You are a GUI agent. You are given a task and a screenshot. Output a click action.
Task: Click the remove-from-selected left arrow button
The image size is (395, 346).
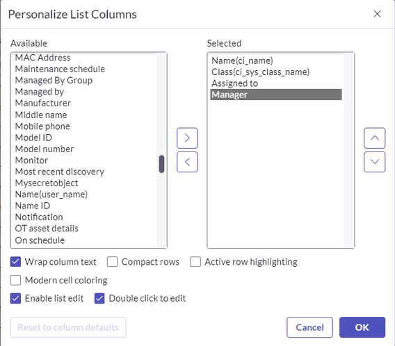187,162
